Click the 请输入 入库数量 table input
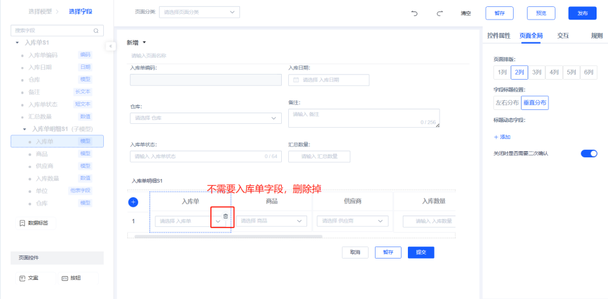The height and width of the screenshot is (299, 608). [429, 221]
